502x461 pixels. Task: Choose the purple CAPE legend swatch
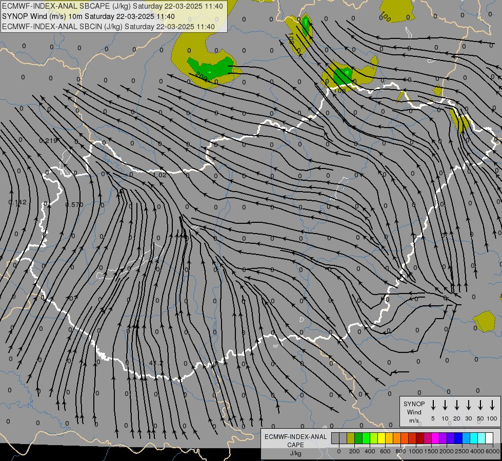[443, 438]
